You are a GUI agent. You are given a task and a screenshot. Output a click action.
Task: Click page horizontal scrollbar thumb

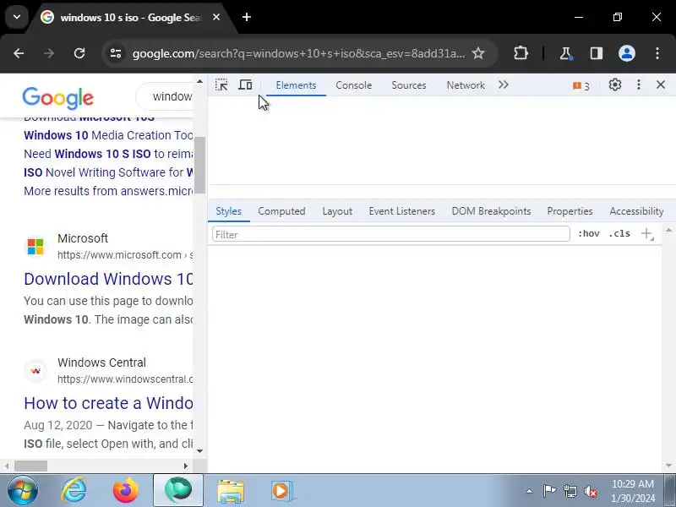(31, 466)
